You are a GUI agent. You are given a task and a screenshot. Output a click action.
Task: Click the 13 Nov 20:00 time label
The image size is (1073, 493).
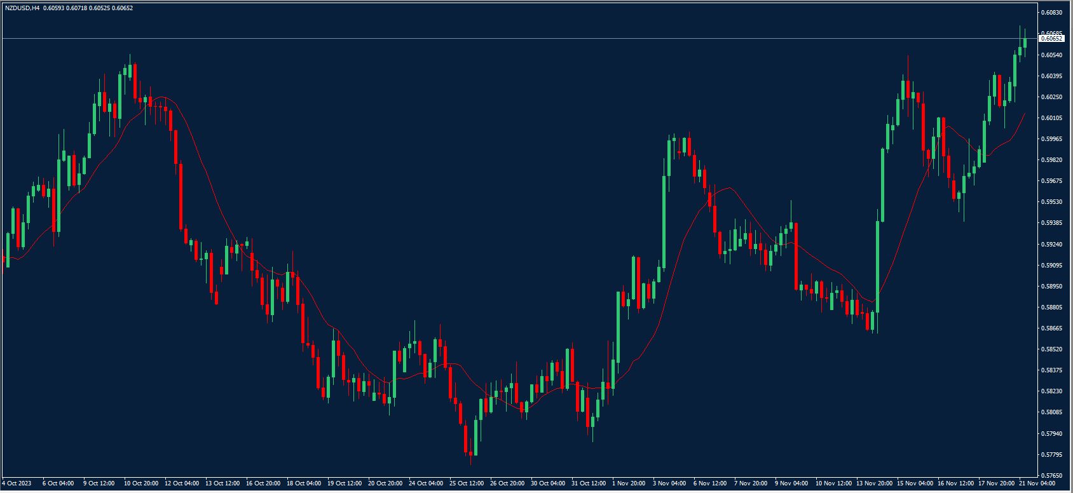pyautogui.click(x=873, y=483)
